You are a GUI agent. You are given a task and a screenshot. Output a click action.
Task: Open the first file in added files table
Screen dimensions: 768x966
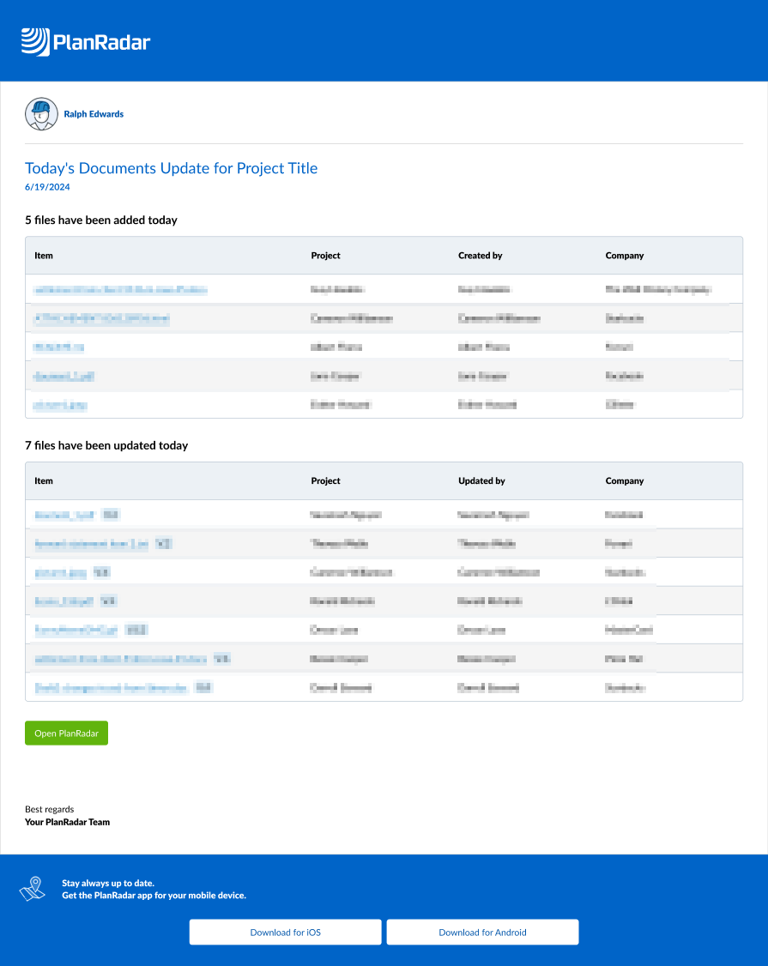[120, 290]
